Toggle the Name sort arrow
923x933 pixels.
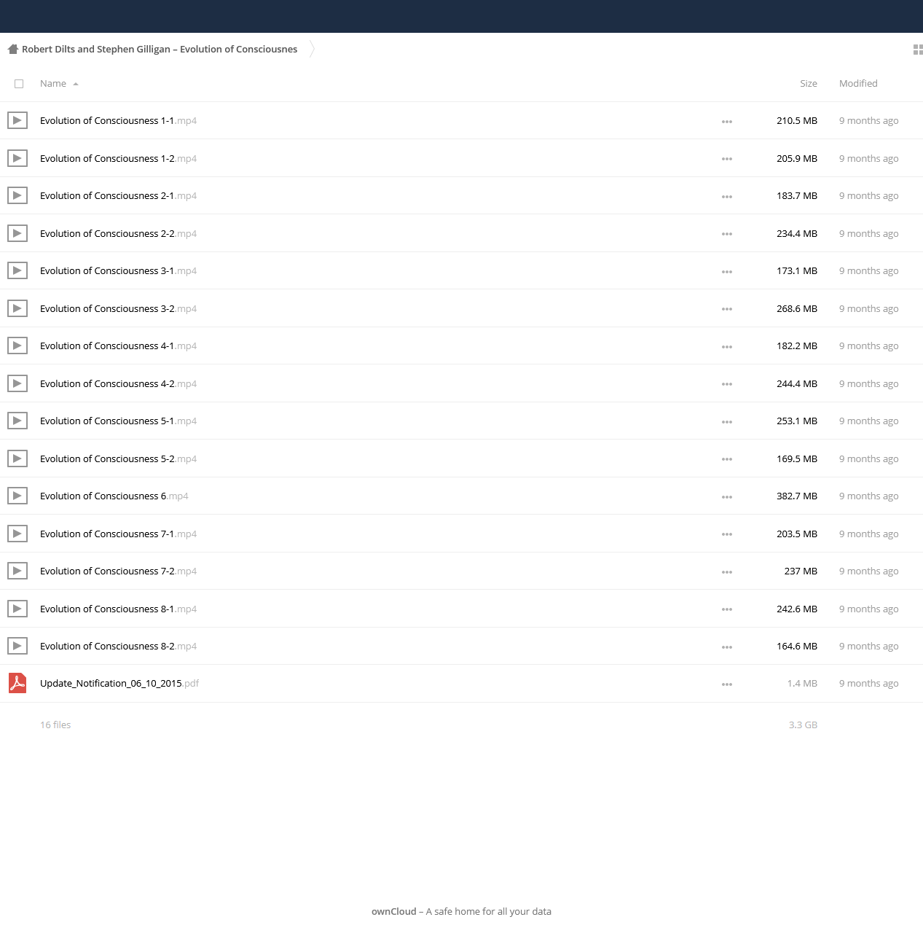click(76, 84)
